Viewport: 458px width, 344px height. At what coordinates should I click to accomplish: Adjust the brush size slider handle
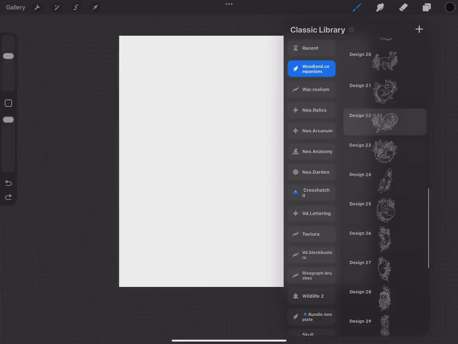tap(8, 56)
